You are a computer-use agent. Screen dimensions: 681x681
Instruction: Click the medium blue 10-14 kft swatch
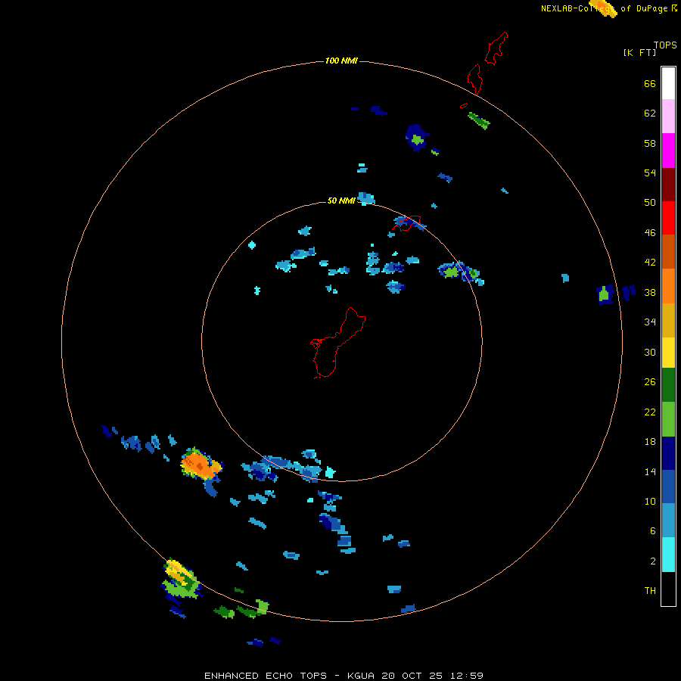668,487
